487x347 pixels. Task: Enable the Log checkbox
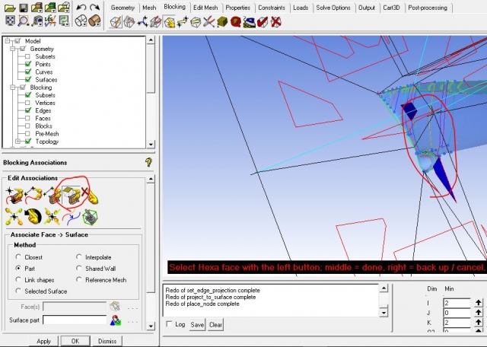click(169, 325)
